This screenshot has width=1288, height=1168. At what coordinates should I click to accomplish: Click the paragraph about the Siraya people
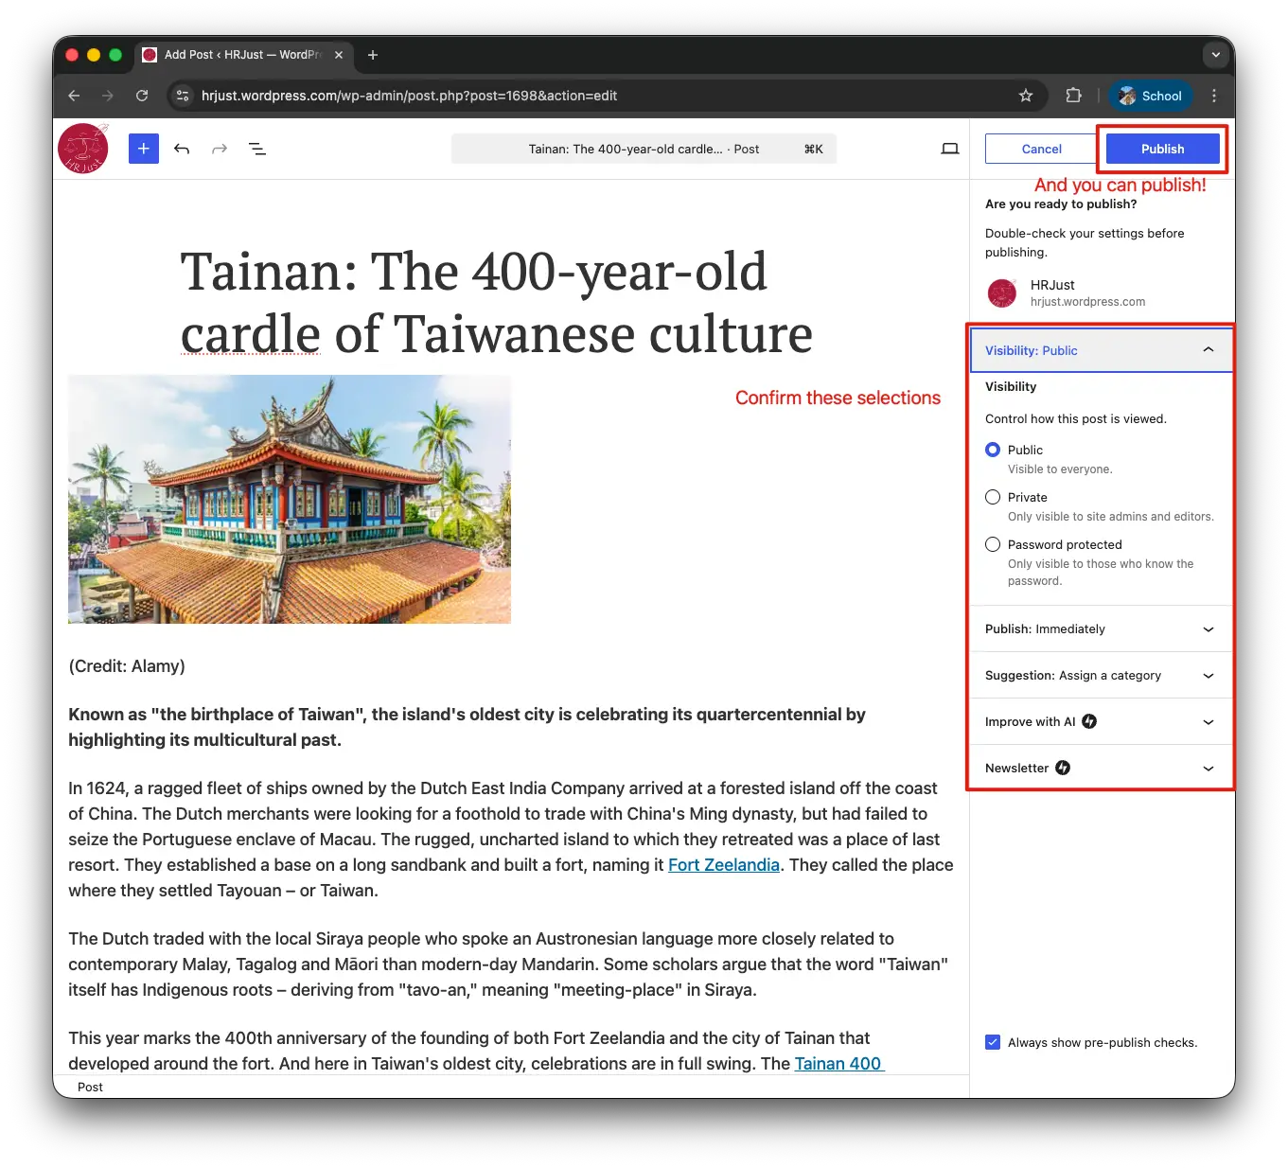coord(508,964)
